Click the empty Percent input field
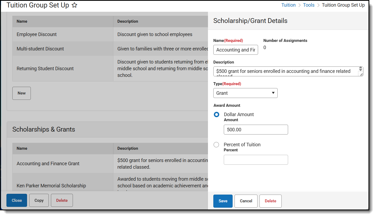The image size is (376, 217). pos(256,160)
